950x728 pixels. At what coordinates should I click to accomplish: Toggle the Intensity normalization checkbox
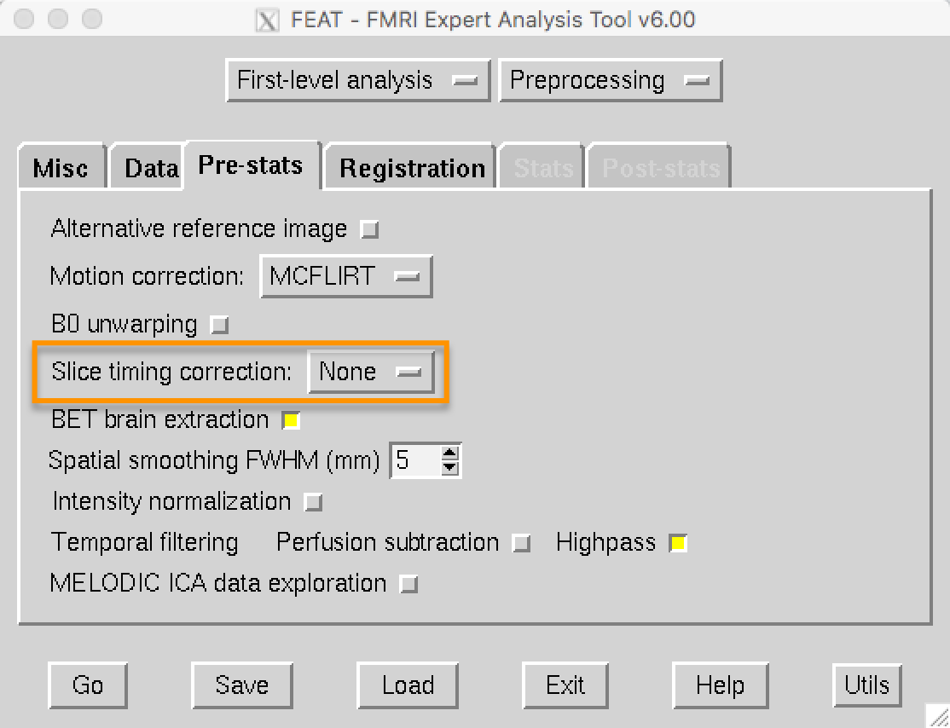(x=313, y=502)
